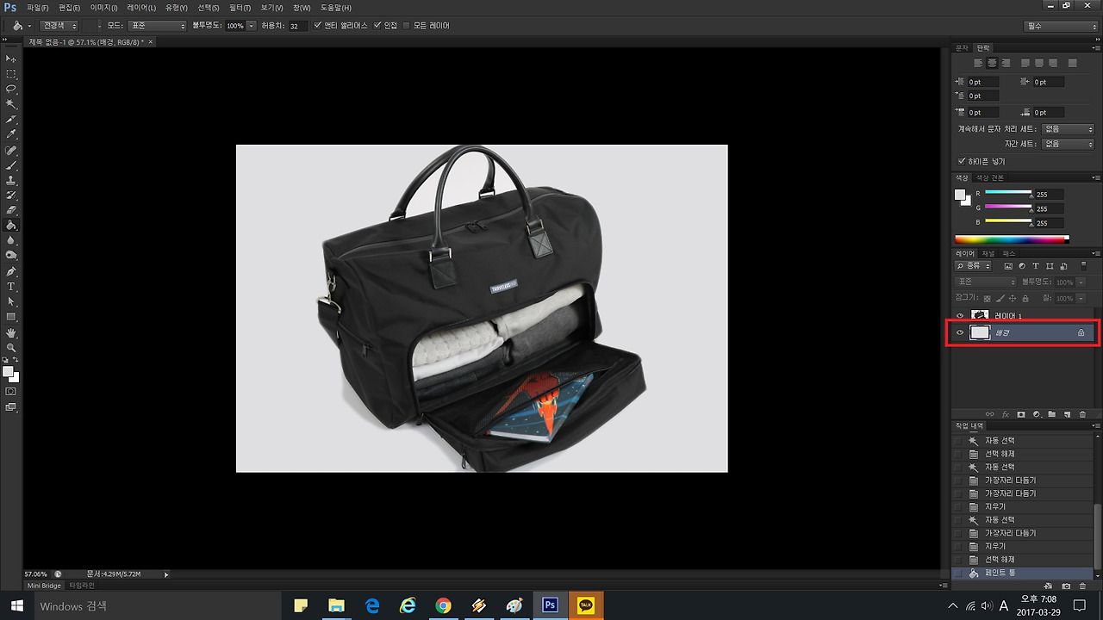
Task: Select the Clone Stamp tool
Action: tap(11, 180)
